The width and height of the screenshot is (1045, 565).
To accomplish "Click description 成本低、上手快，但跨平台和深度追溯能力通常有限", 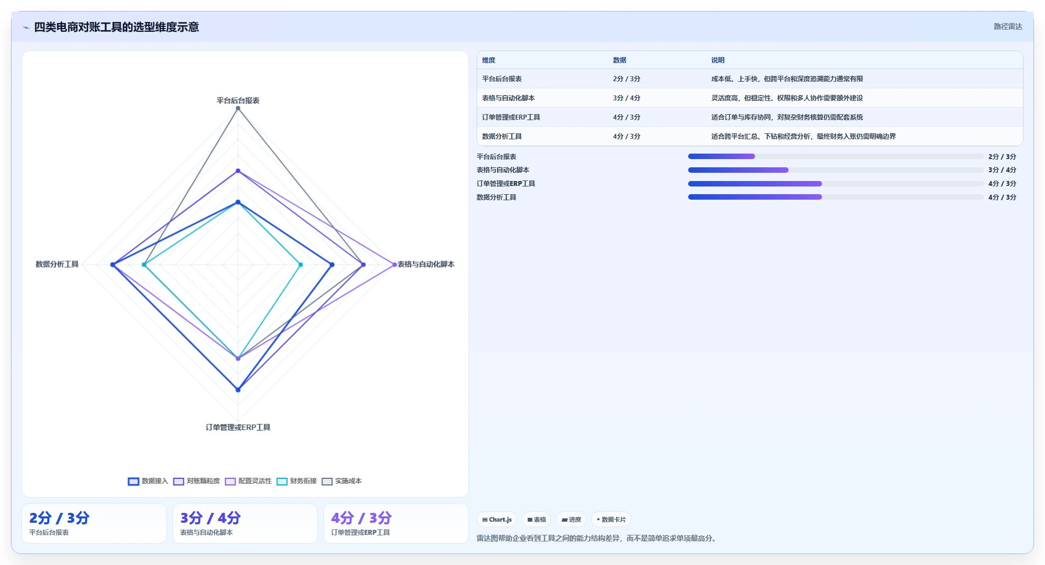I will [x=787, y=79].
